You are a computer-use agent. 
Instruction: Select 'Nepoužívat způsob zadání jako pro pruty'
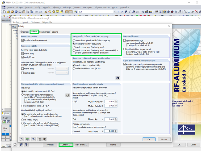(74, 41)
